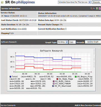
Task: Click the 04_V9_Download legend swatch
Action: 53,86
